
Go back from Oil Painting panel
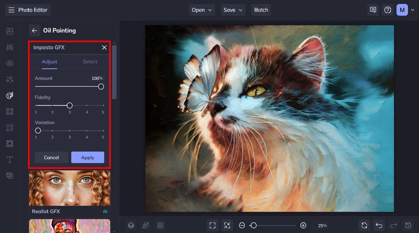click(x=35, y=31)
